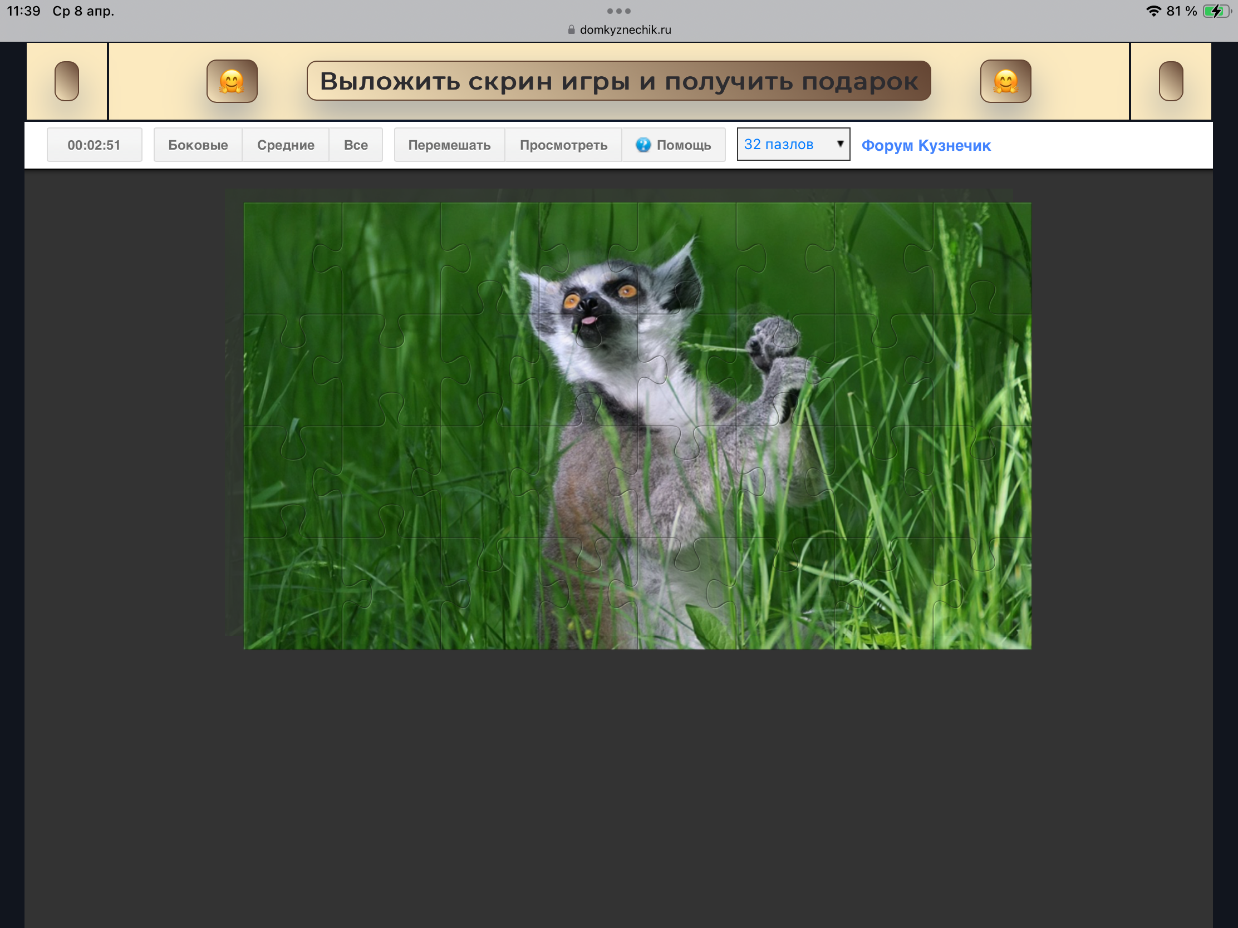Open the Форум Кузнечик link
Screen dimensions: 1238x928
click(x=926, y=145)
